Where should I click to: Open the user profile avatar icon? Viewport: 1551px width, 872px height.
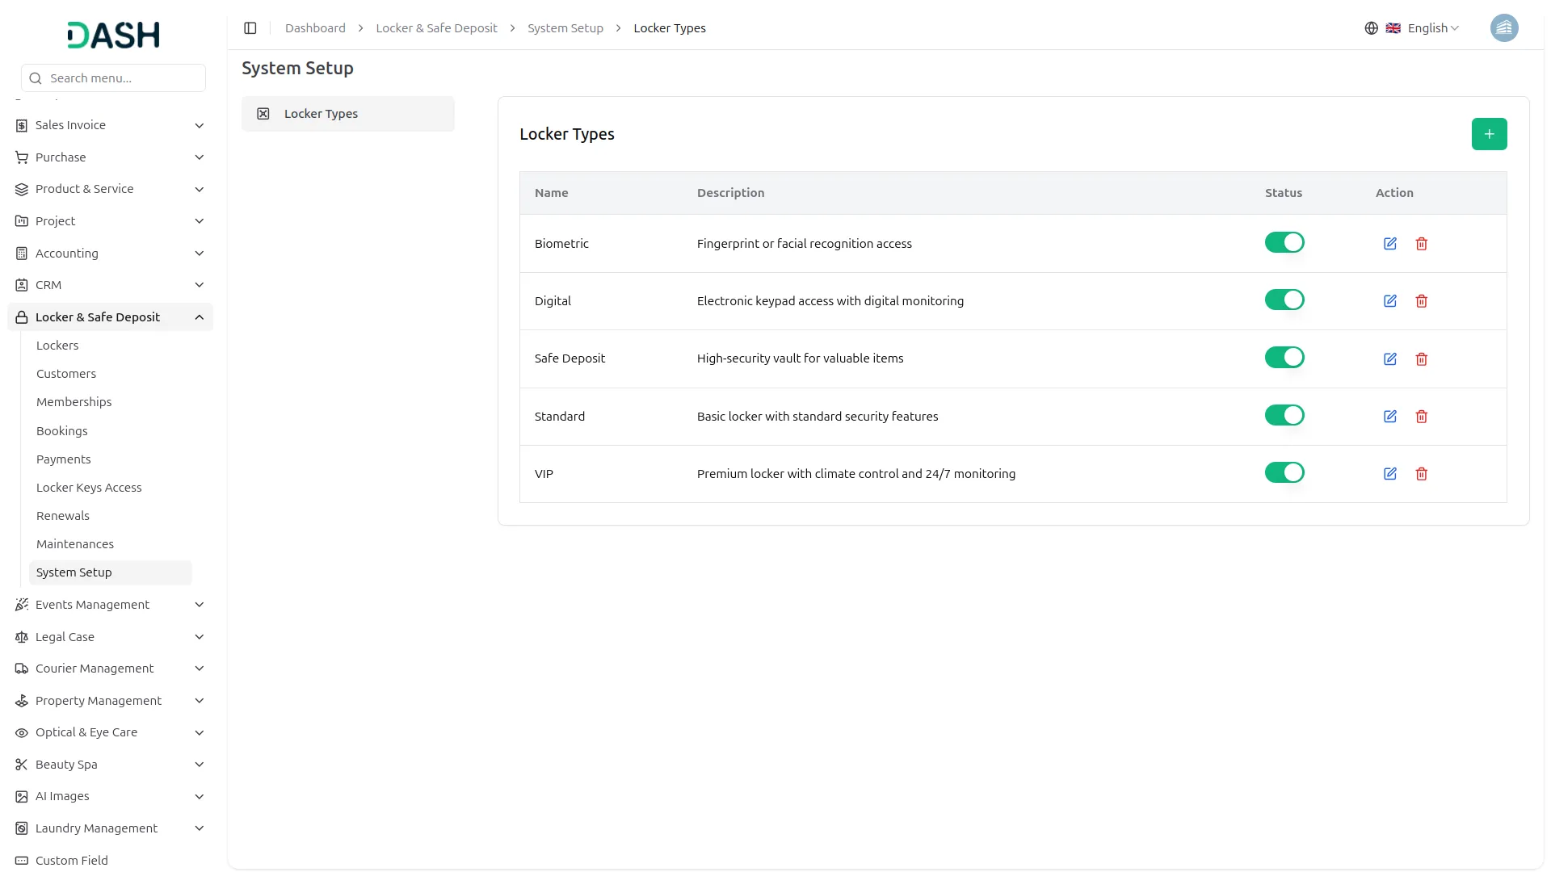point(1504,27)
